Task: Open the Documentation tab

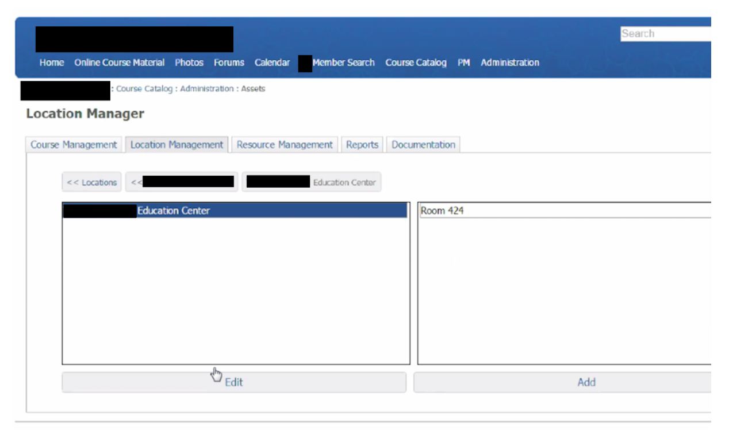Action: click(x=423, y=145)
